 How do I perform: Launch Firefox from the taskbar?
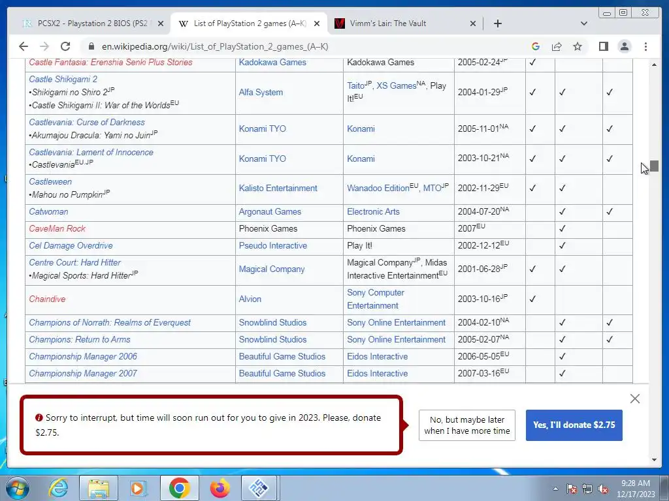[220, 488]
